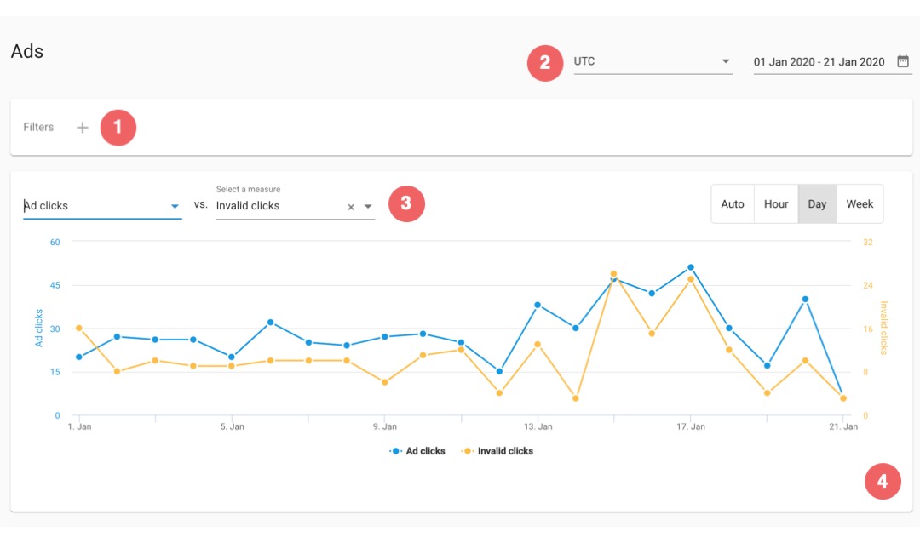Image resolution: width=920 pixels, height=543 pixels.
Task: Select the Invalid clicks first data point on 1 Jan
Action: [x=79, y=329]
